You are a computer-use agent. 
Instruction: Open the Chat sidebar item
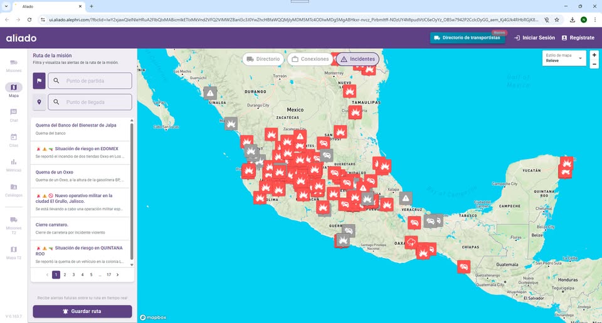point(14,115)
